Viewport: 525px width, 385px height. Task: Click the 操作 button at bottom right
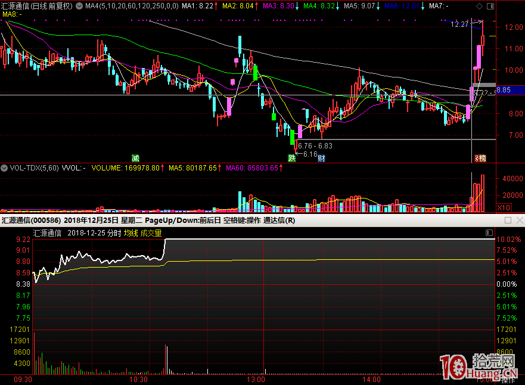point(508,380)
